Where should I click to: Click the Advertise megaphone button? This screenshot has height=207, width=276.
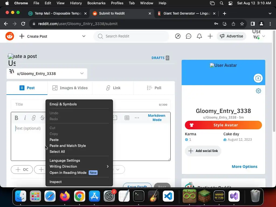(x=232, y=36)
